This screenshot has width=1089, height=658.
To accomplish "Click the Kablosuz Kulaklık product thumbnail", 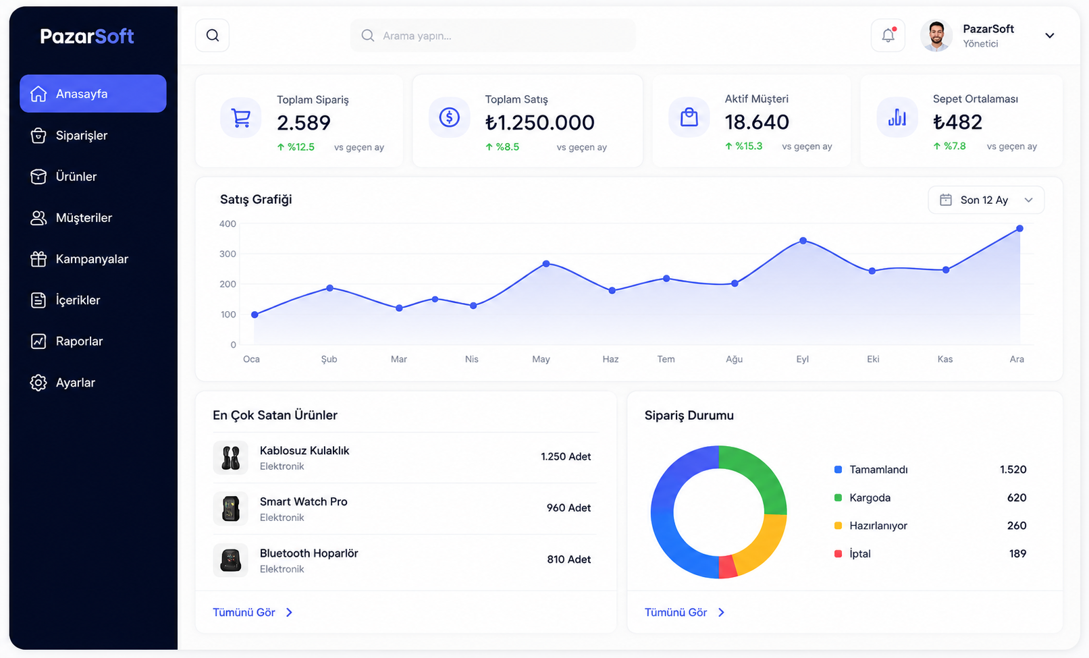I will pyautogui.click(x=231, y=458).
